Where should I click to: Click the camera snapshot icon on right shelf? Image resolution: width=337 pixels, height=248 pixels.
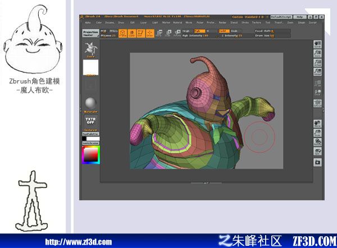[317, 162]
